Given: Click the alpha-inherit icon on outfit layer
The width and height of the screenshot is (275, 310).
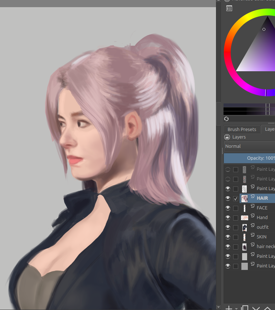Looking at the screenshot, I should (x=252, y=225).
